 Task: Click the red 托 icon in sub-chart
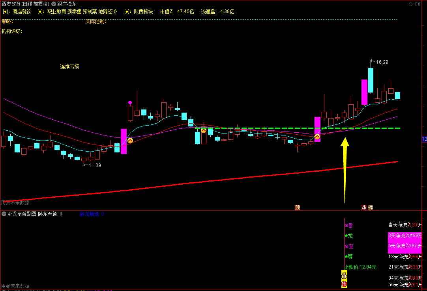tap(344, 284)
